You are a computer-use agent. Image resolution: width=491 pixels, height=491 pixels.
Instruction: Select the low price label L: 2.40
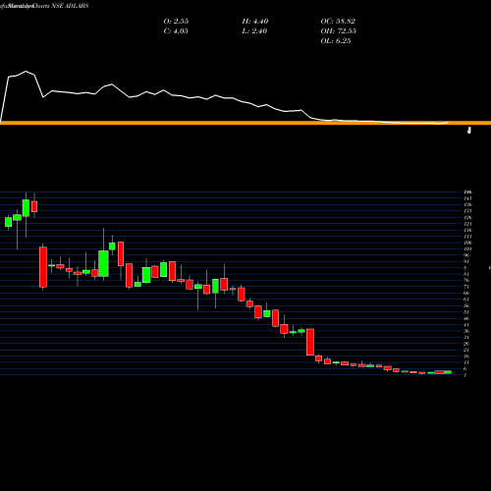(x=254, y=31)
